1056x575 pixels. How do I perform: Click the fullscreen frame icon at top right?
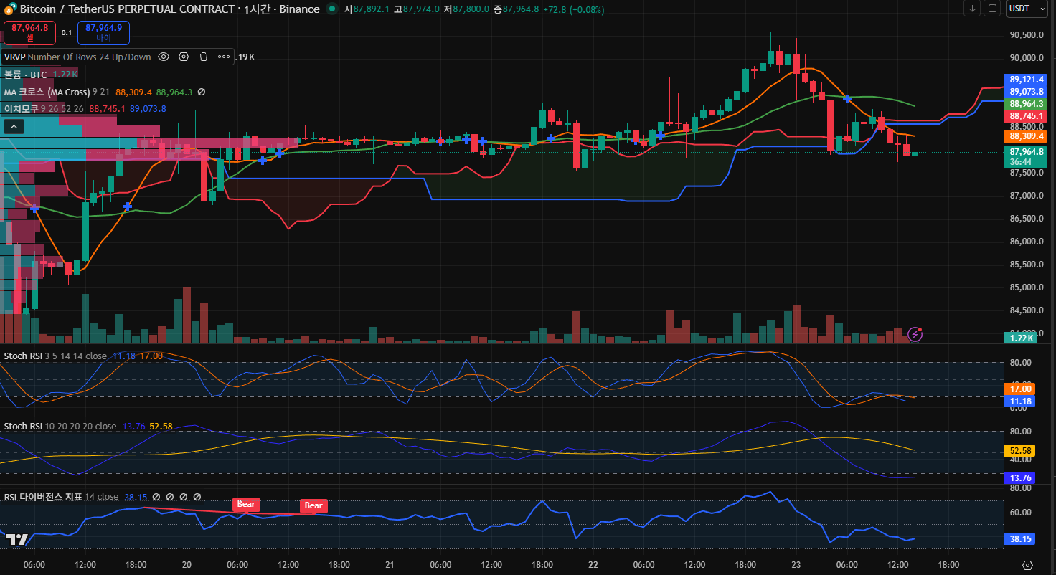992,9
